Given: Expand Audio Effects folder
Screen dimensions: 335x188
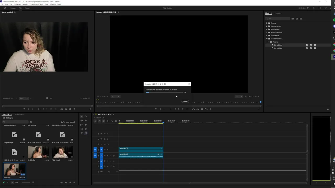Looking at the screenshot, I should [x=267, y=29].
